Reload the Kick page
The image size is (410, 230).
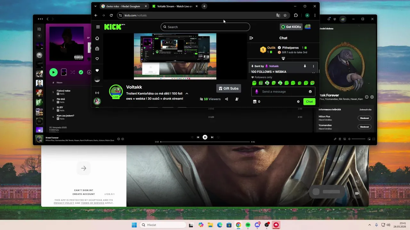111,15
